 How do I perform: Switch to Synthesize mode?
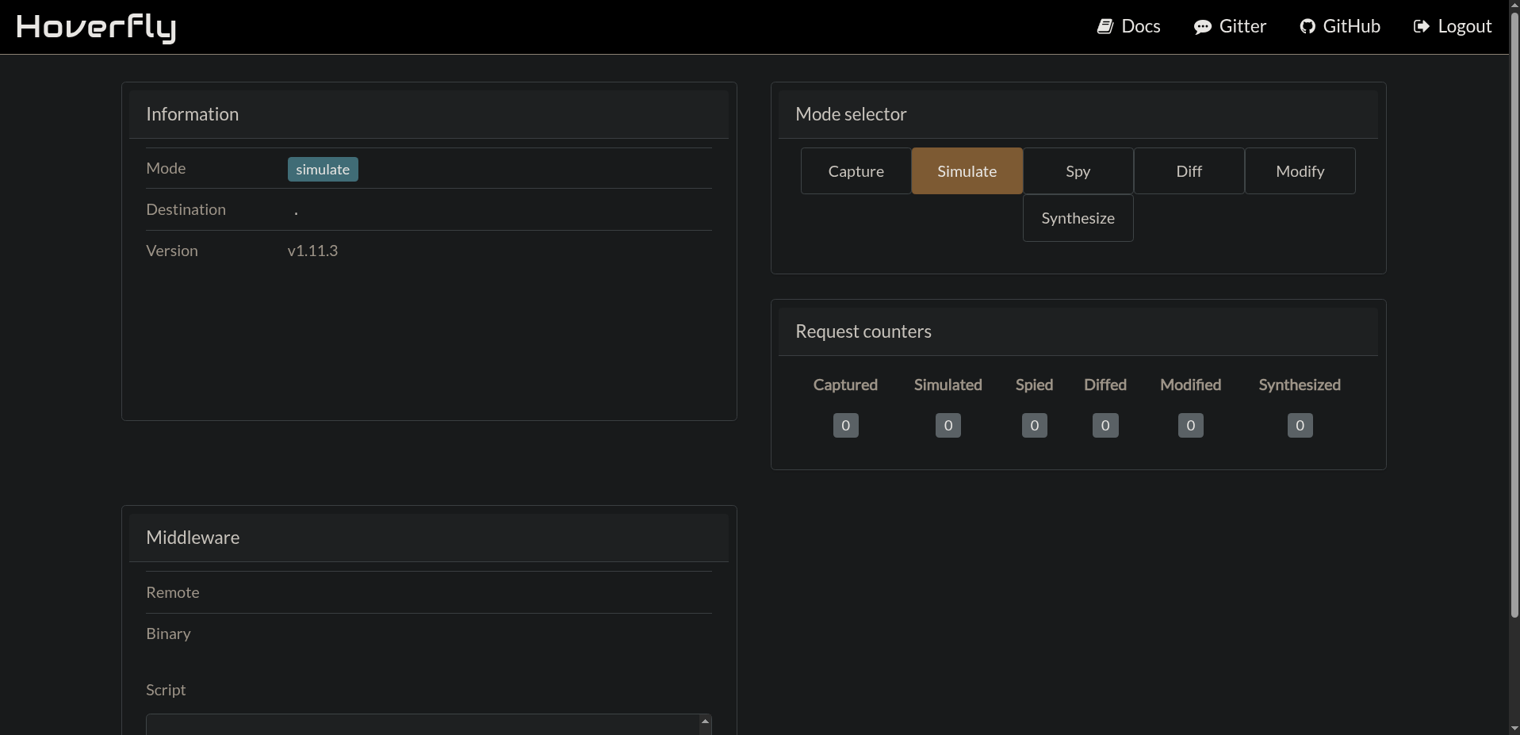[1078, 218]
